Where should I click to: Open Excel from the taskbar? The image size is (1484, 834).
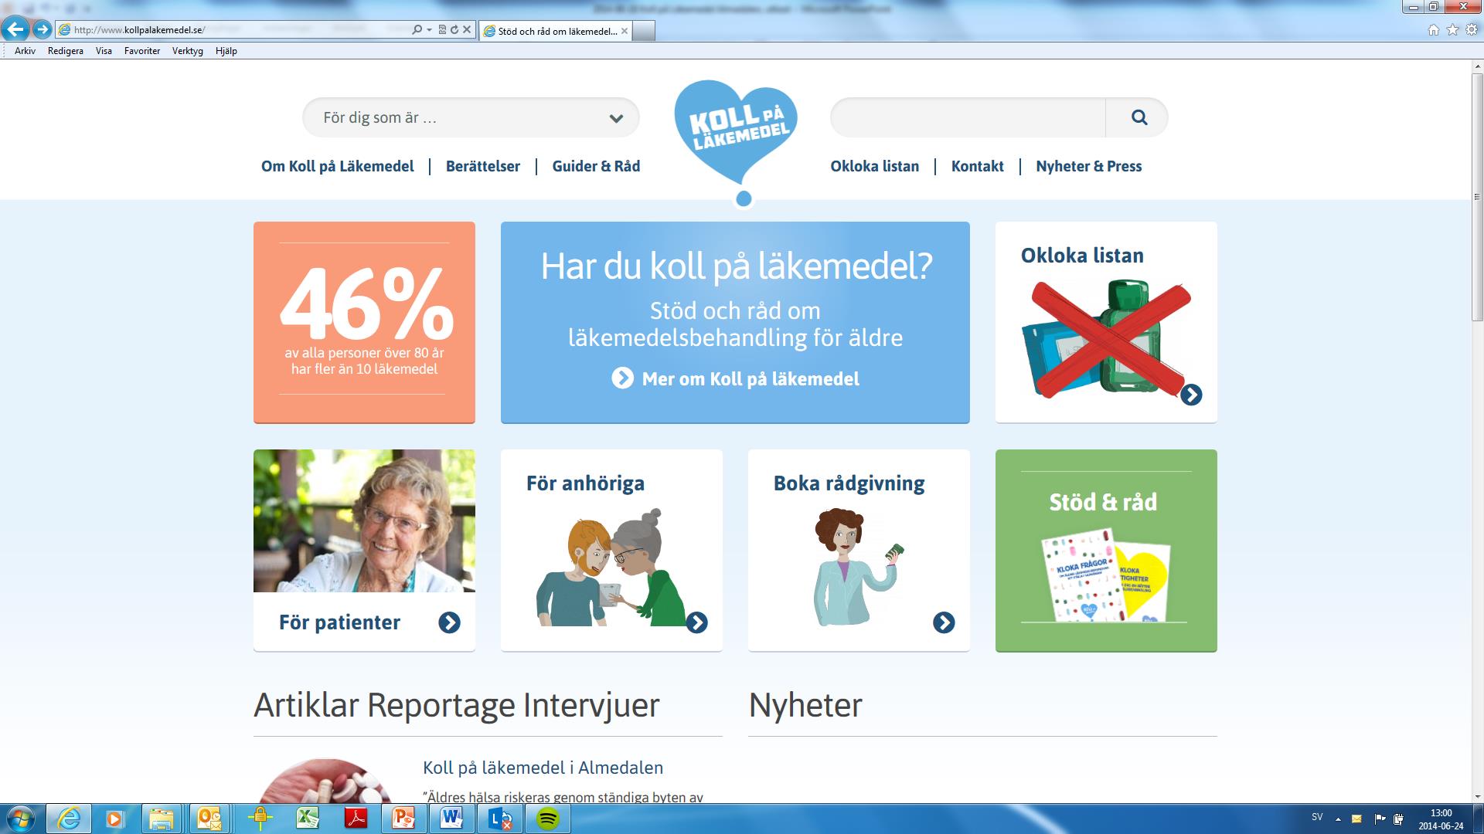click(x=308, y=818)
